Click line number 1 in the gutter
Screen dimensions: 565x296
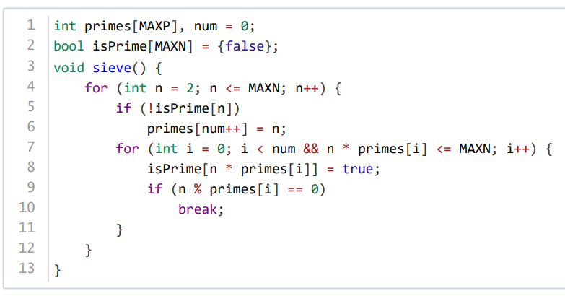point(31,25)
